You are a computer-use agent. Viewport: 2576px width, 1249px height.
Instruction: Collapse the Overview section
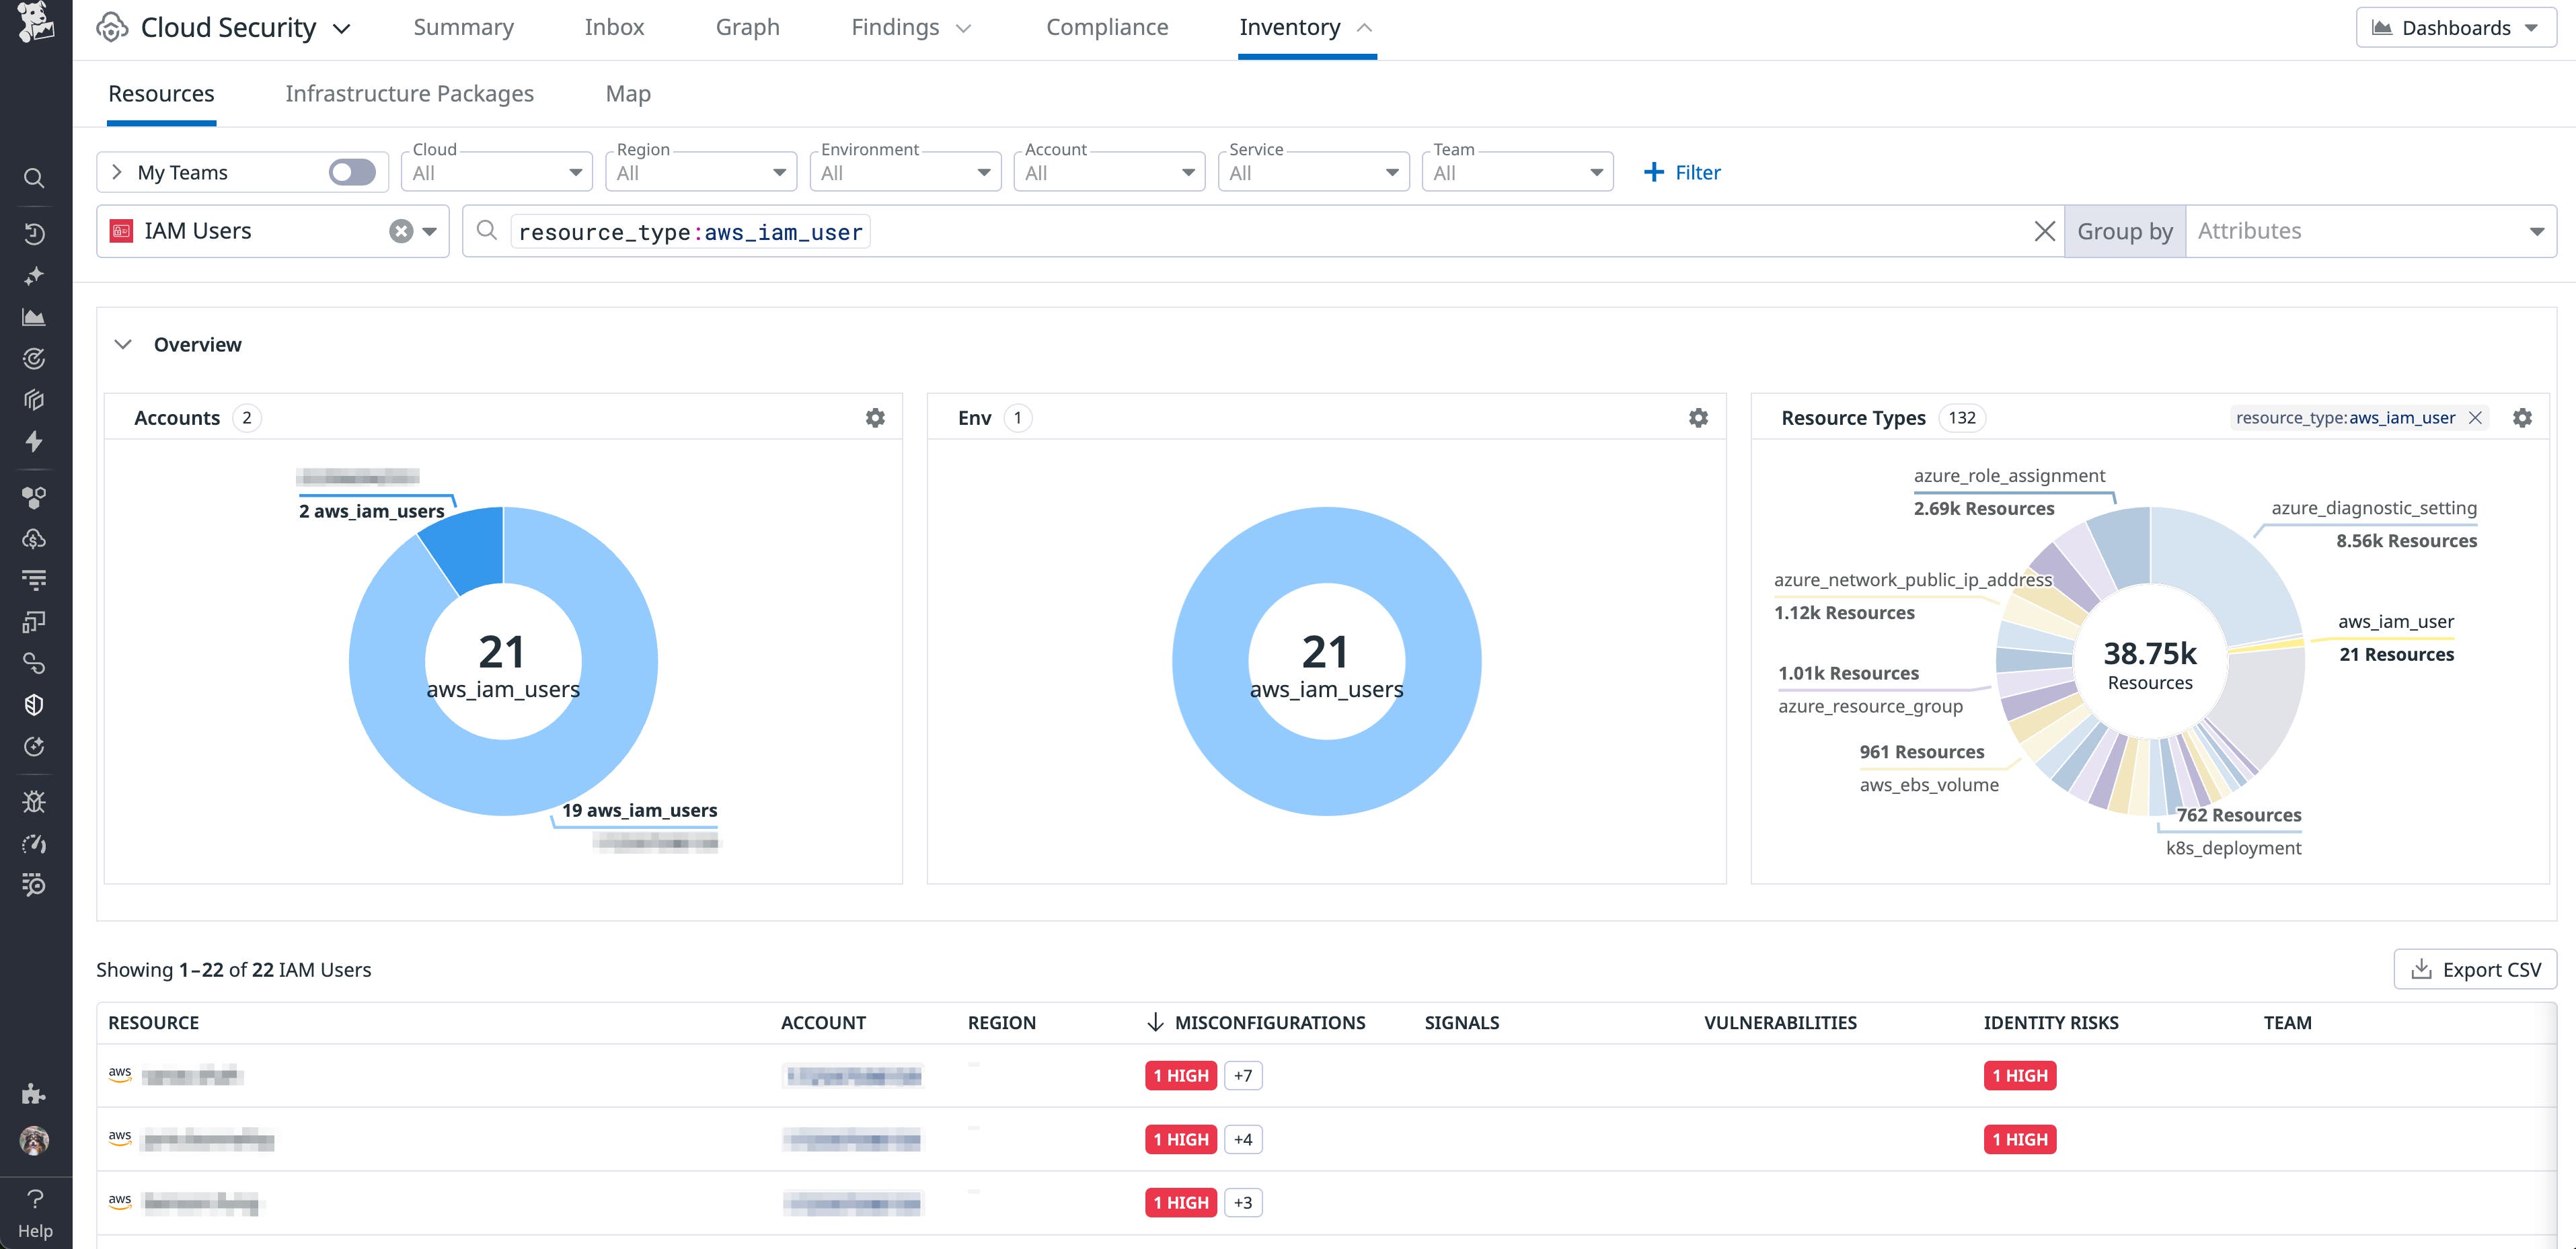[123, 344]
